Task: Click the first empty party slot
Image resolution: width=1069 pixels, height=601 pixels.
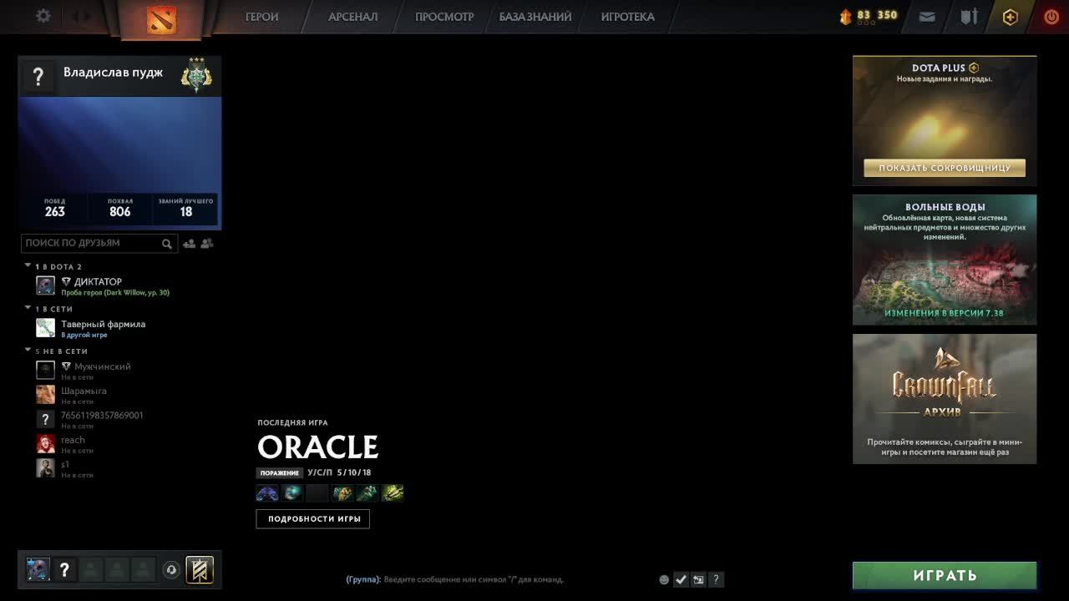Action: (x=91, y=570)
